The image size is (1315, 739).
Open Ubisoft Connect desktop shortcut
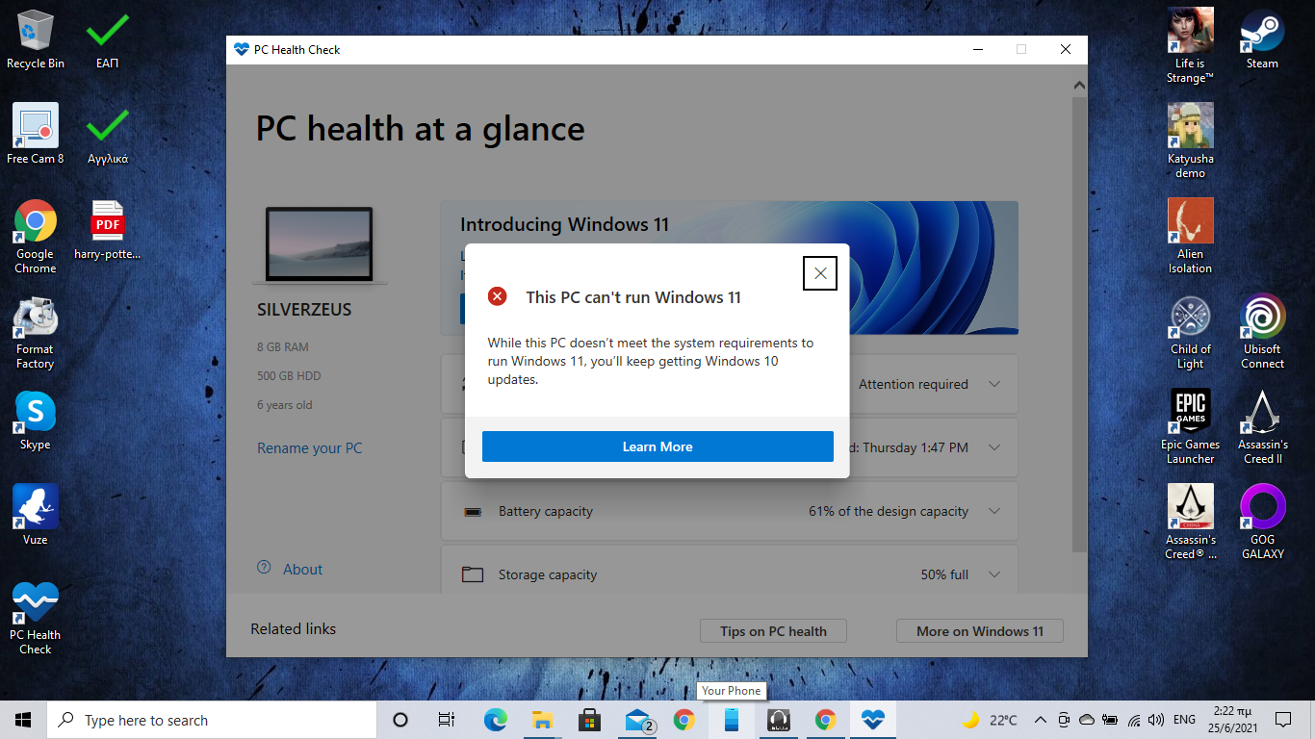[1262, 332]
